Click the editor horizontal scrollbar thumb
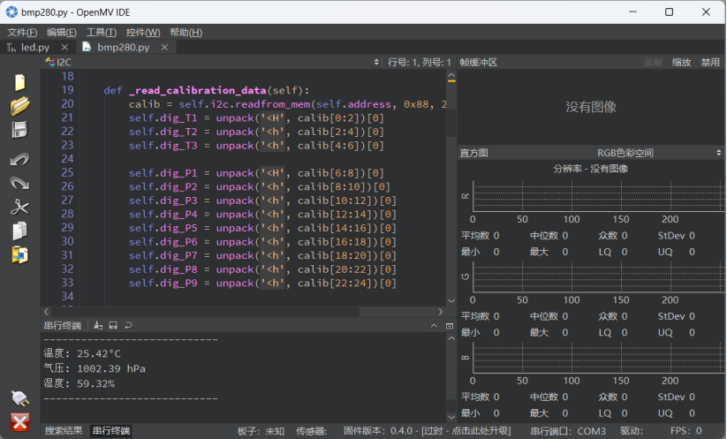This screenshot has width=727, height=439. [206, 312]
